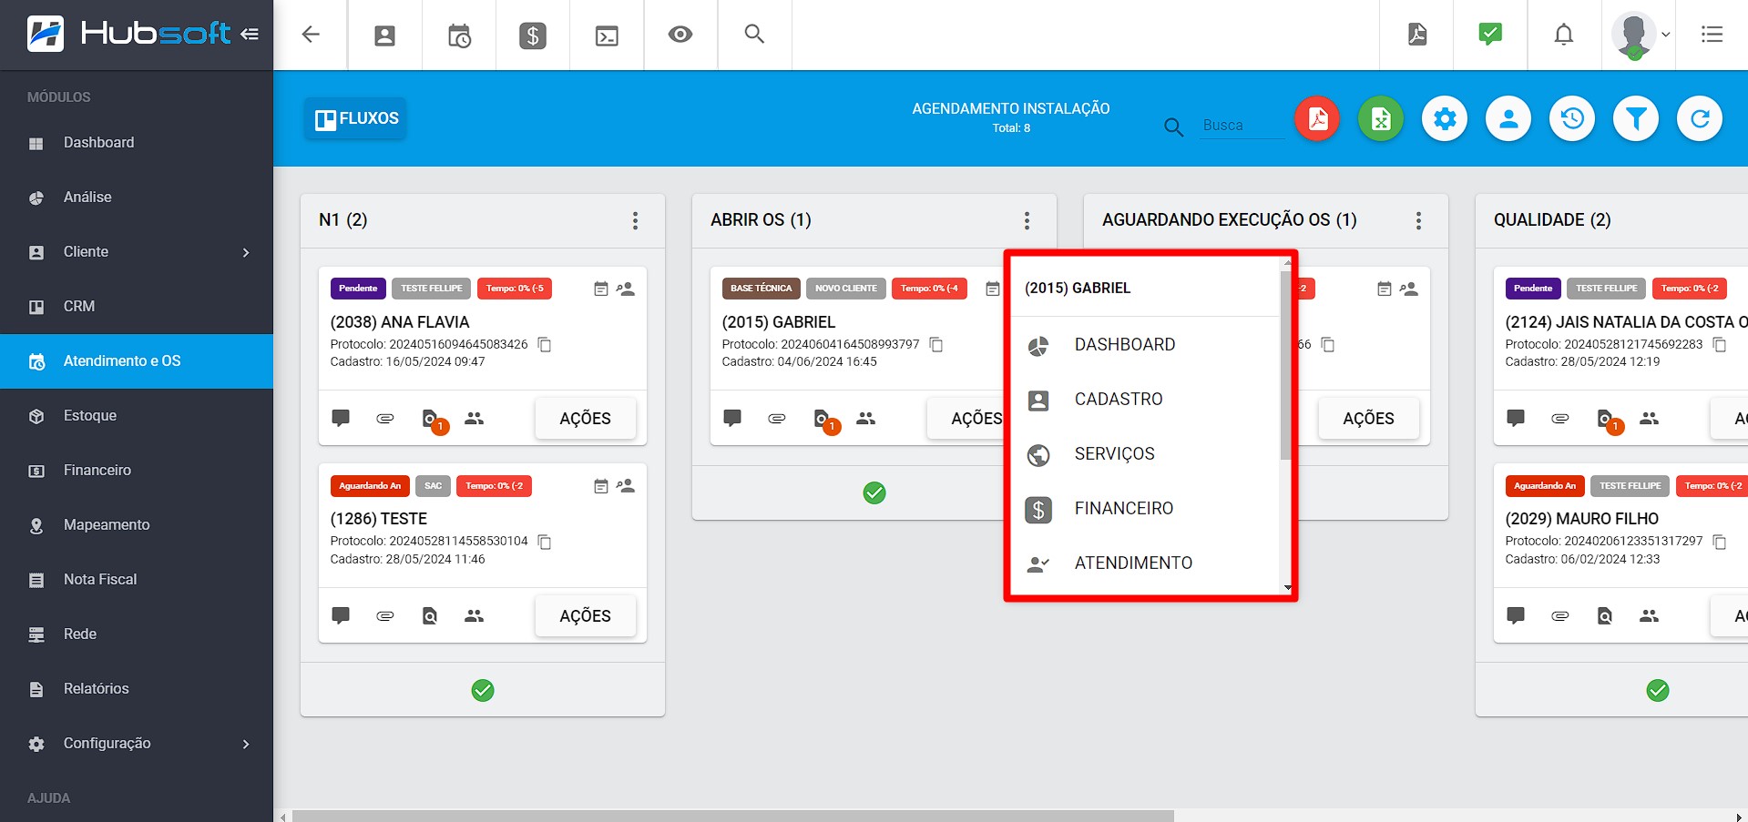Open Mapeamento module in sidebar
The height and width of the screenshot is (822, 1748).
click(x=137, y=525)
